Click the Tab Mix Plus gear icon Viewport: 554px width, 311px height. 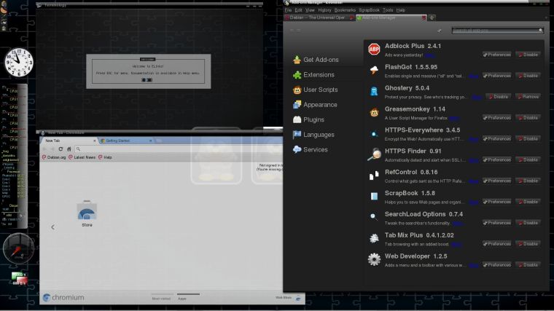click(374, 238)
